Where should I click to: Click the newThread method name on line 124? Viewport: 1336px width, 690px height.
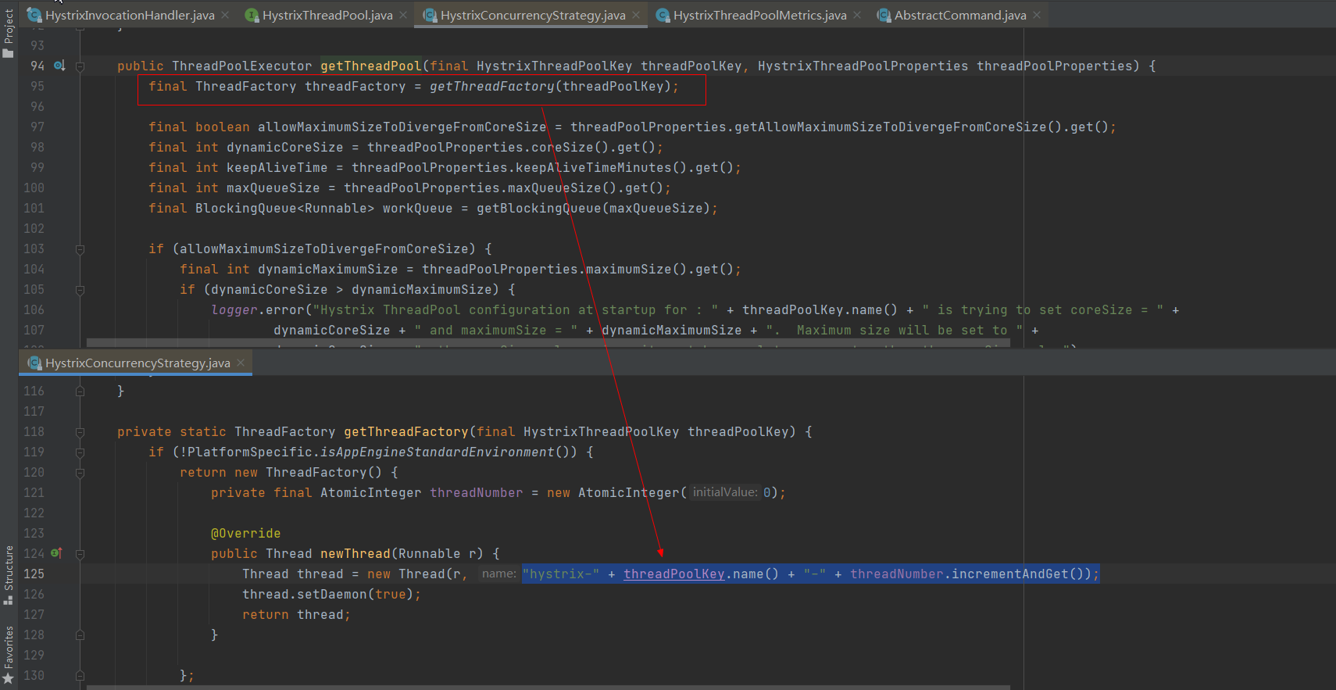pyautogui.click(x=355, y=553)
